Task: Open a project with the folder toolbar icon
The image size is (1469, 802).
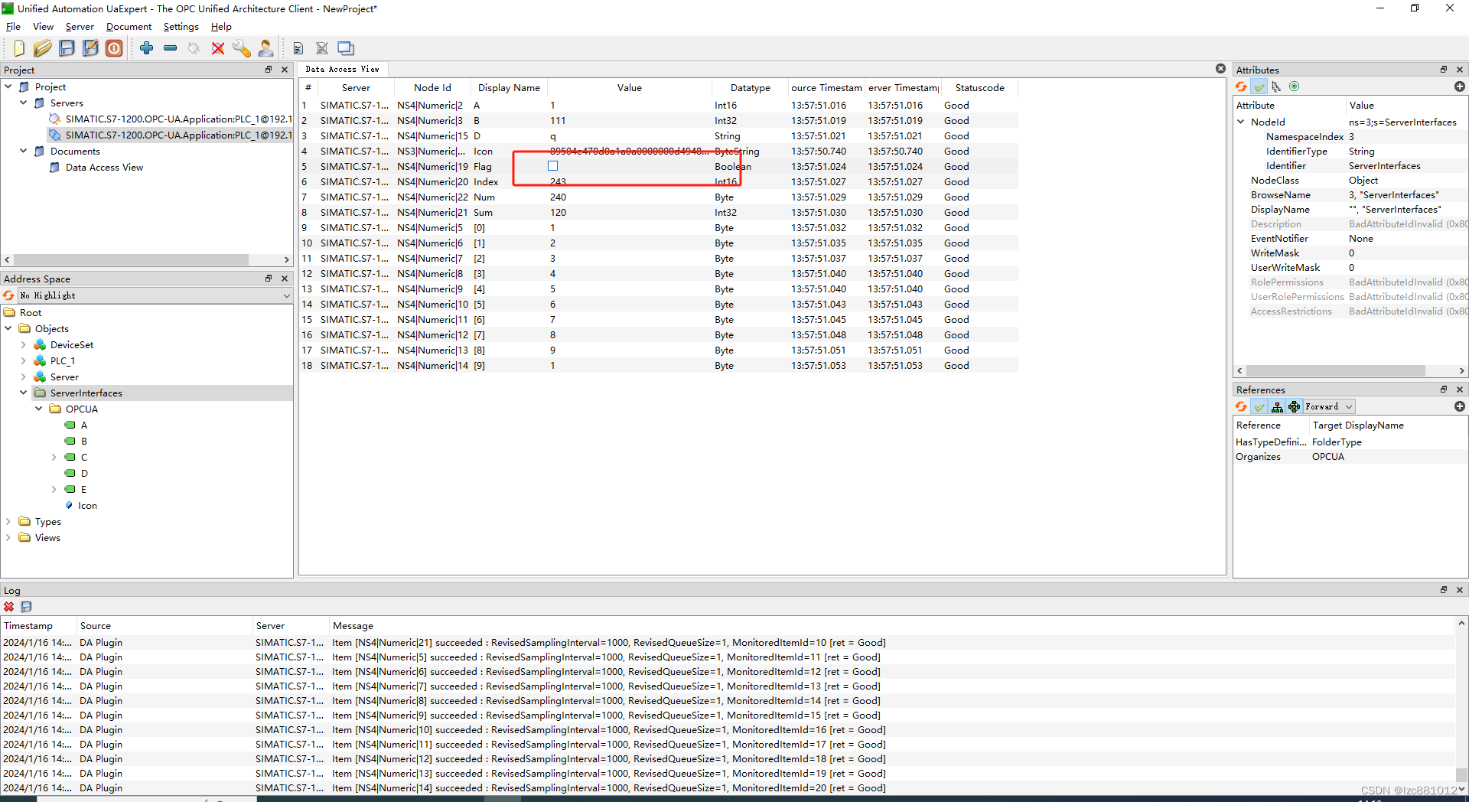Action: pyautogui.click(x=43, y=48)
